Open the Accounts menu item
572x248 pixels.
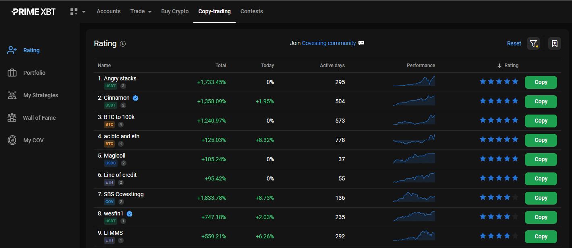click(x=108, y=11)
